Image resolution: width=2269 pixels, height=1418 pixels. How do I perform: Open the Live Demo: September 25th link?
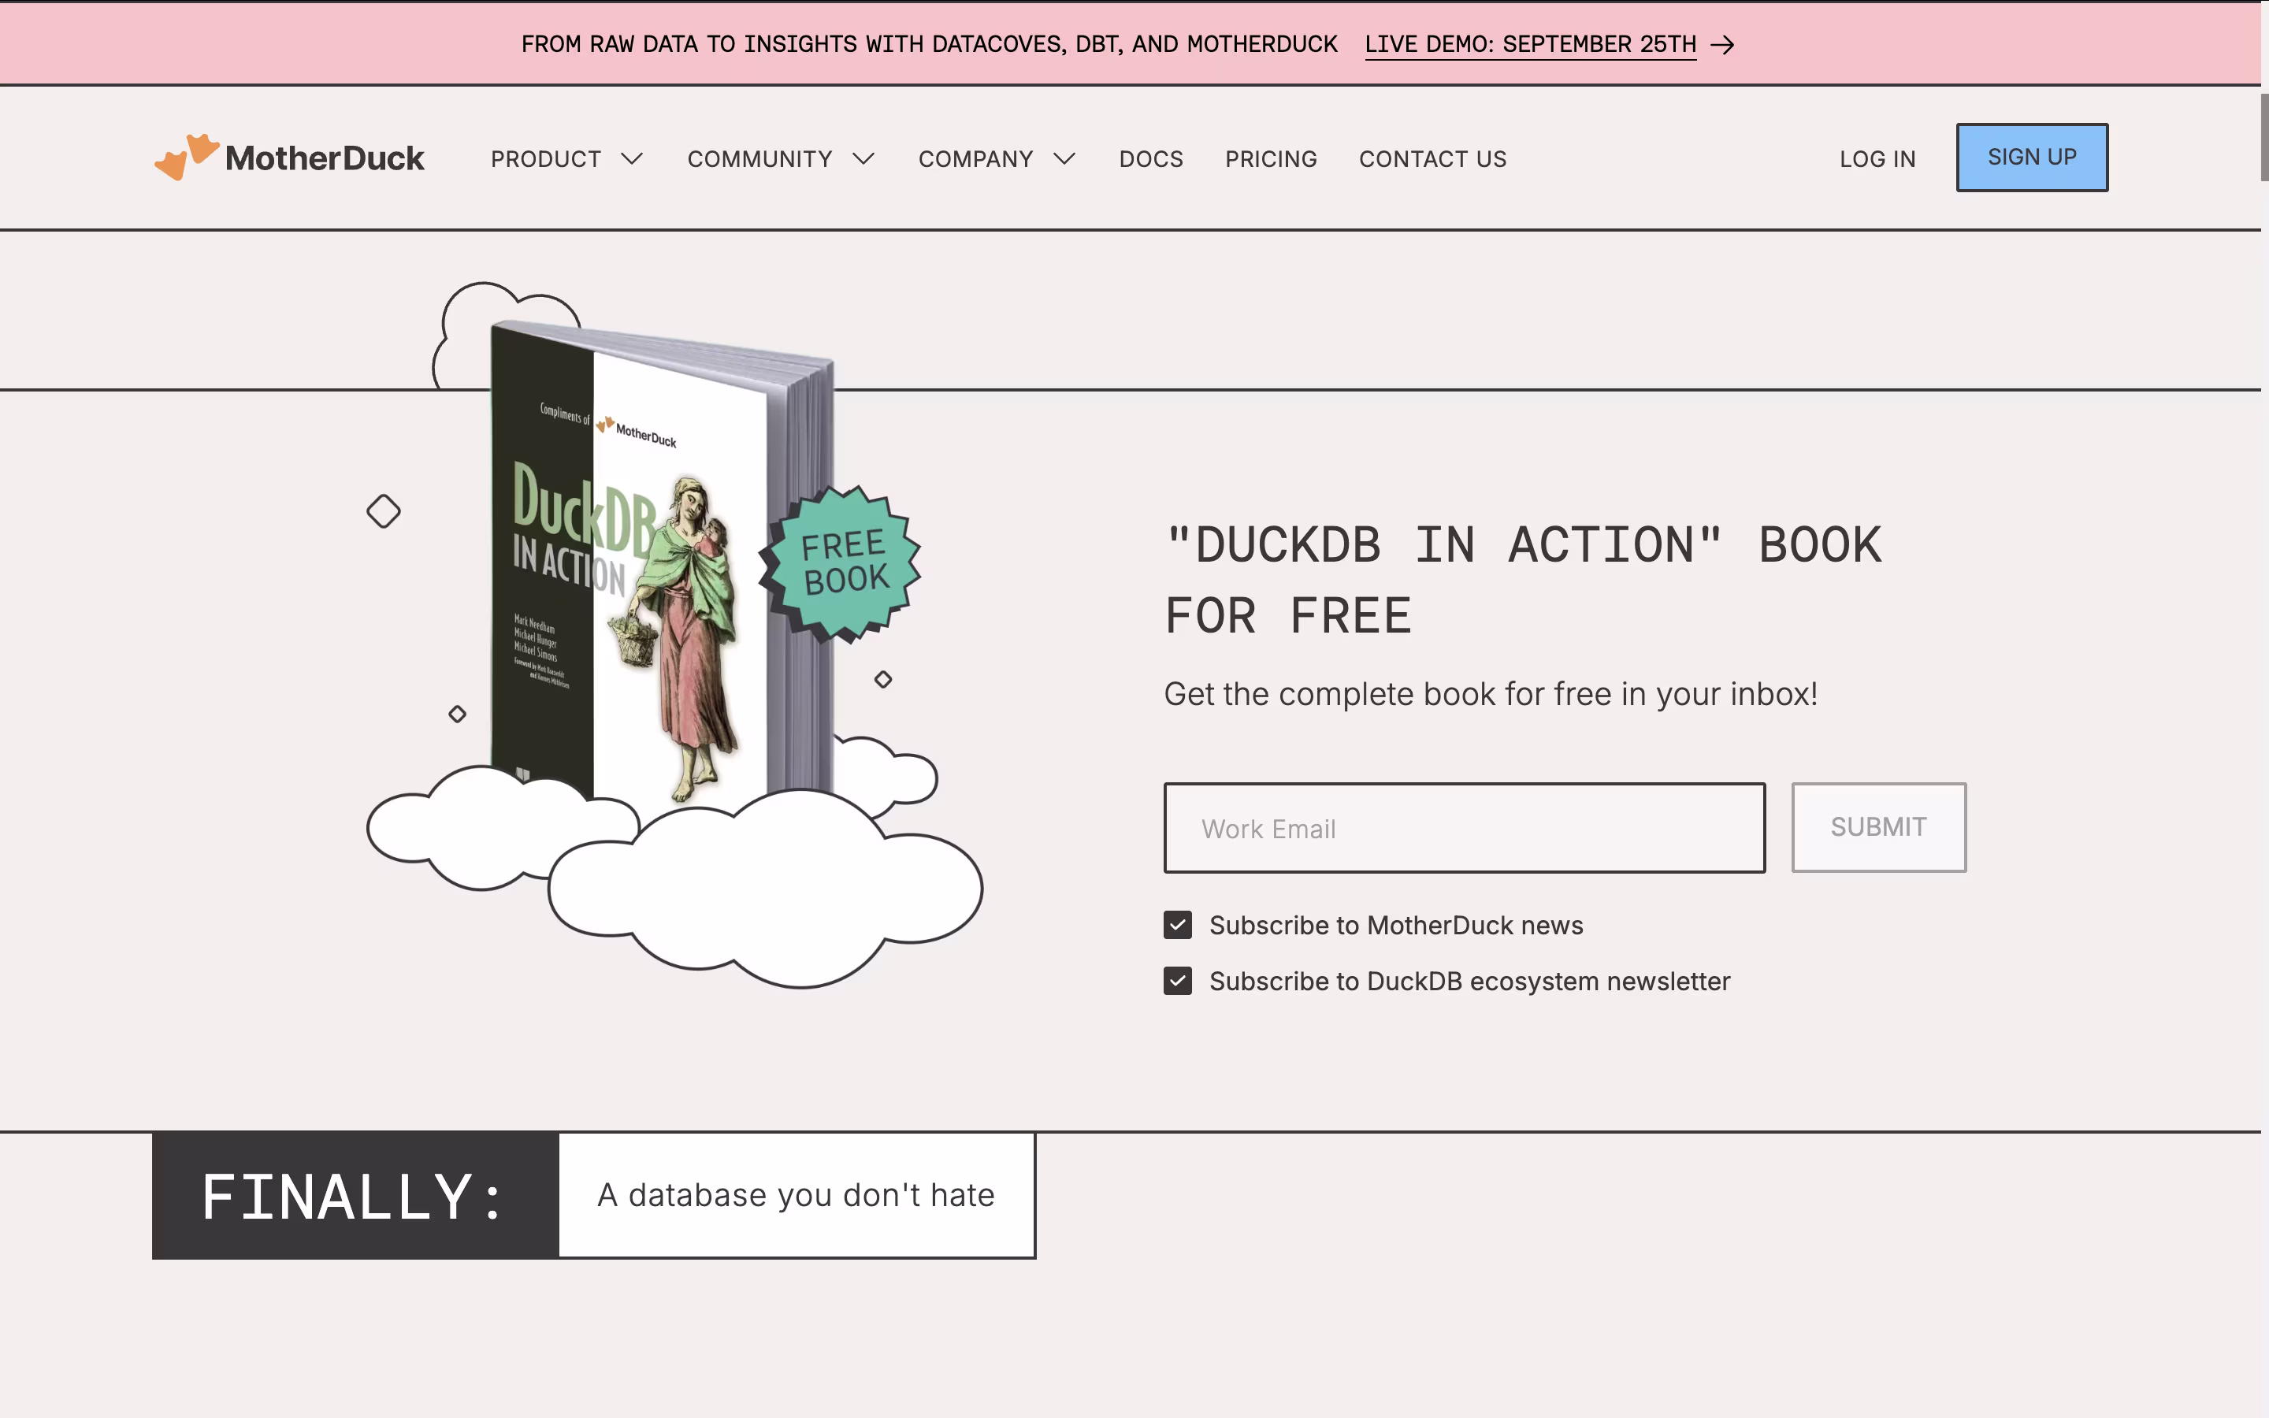click(x=1530, y=44)
